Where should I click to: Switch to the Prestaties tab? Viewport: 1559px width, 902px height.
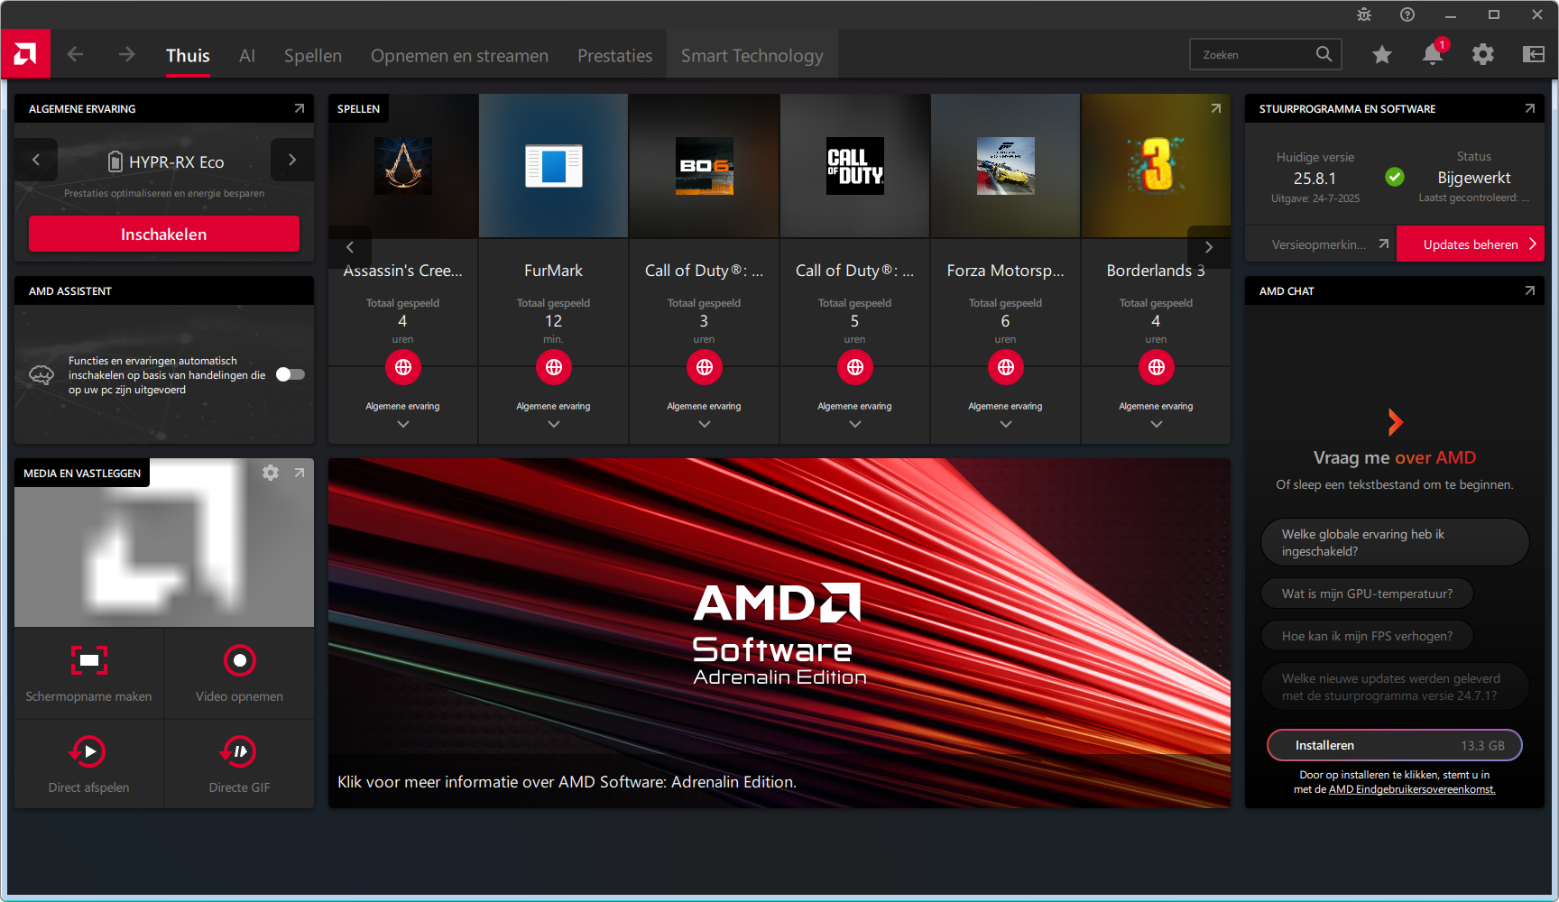tap(614, 56)
